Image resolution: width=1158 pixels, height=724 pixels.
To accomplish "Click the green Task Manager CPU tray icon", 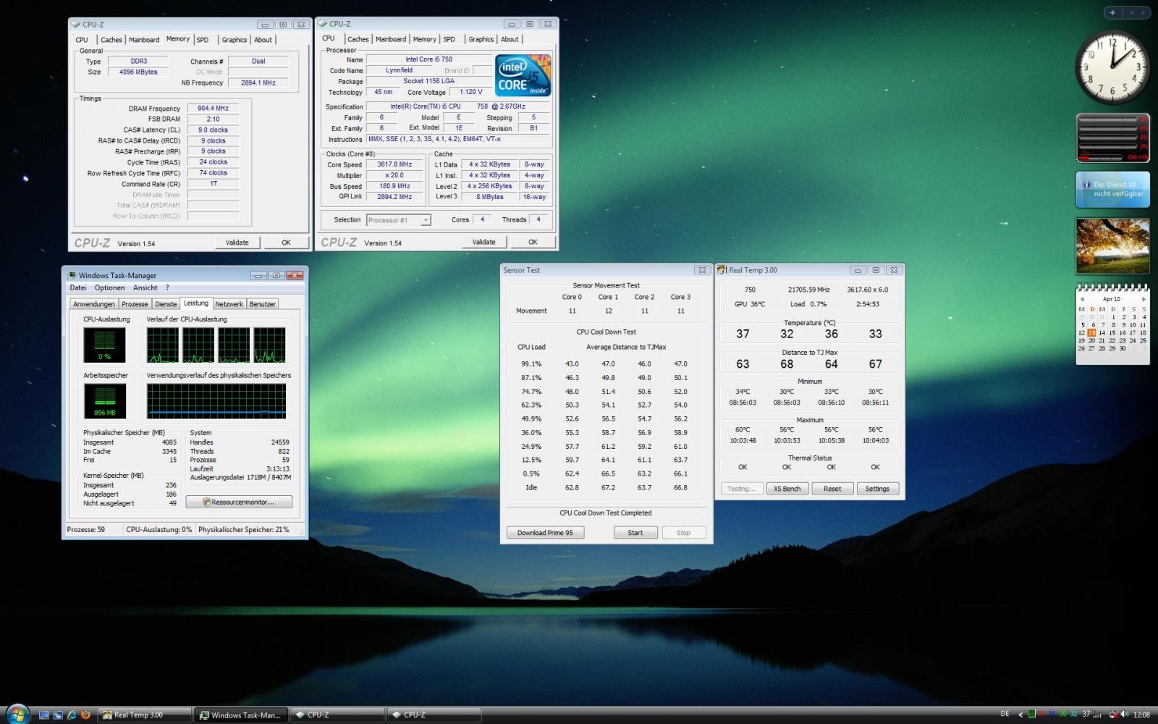I will [1032, 713].
